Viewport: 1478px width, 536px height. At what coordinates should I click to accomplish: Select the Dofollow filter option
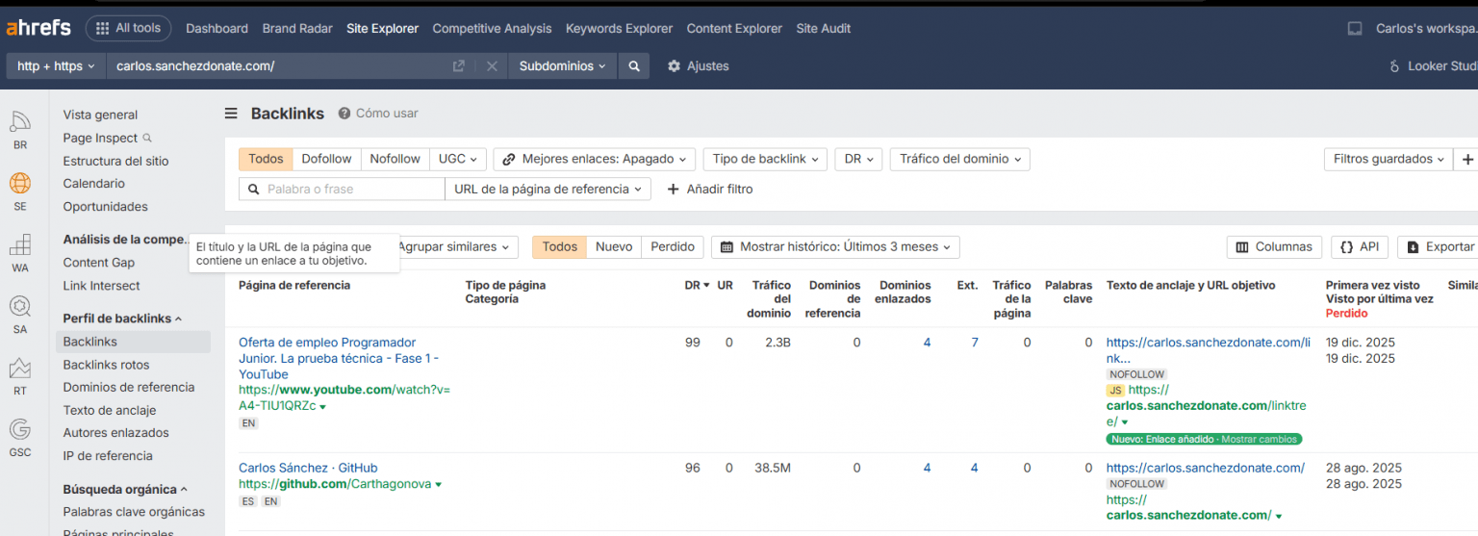click(x=327, y=159)
